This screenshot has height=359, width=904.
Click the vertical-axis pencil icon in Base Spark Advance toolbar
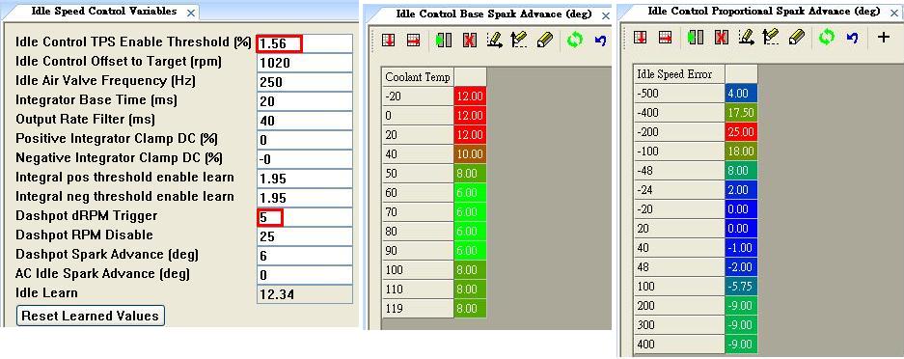(x=519, y=40)
